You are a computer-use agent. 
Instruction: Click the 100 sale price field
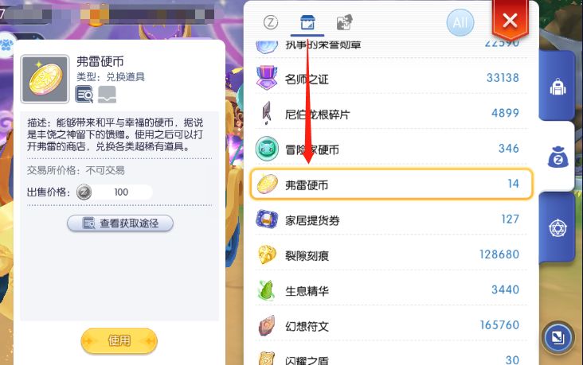tap(115, 192)
